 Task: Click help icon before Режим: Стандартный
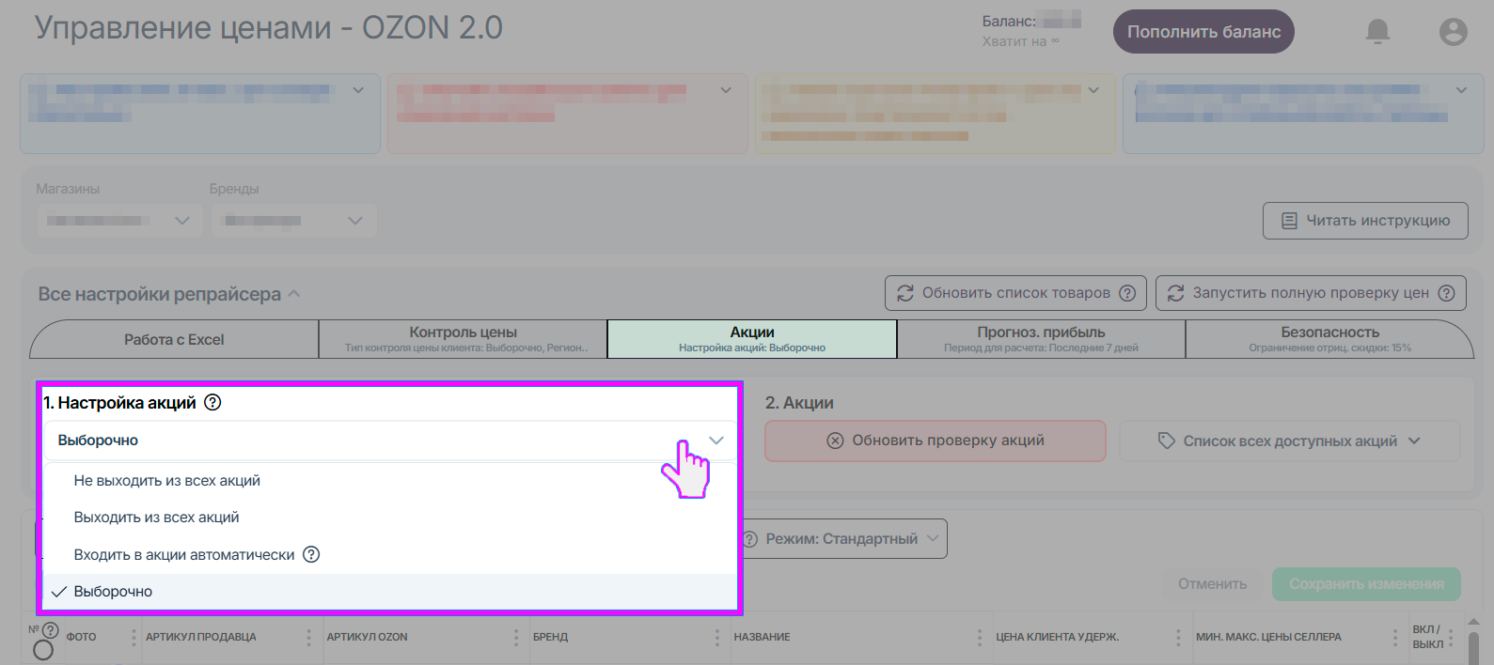click(749, 539)
